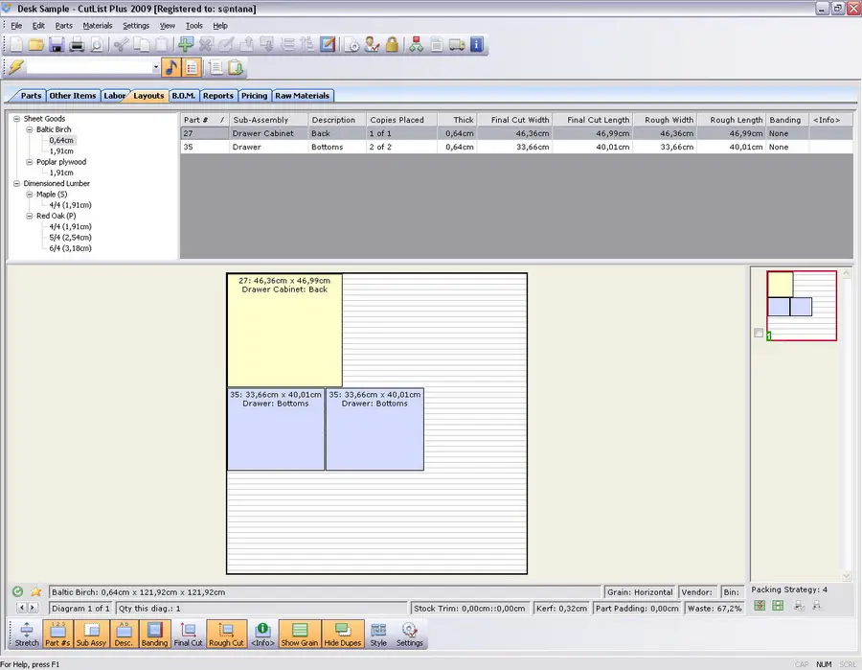Toggle the <Info> display button
Screen dimensions: 862x670
click(262, 635)
